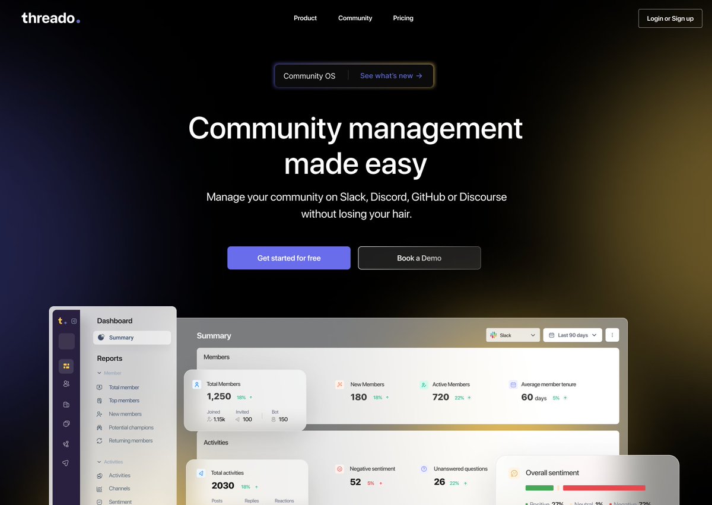The width and height of the screenshot is (712, 505).
Task: Select the dashboard grid icon in the sidebar
Action: pos(66,367)
